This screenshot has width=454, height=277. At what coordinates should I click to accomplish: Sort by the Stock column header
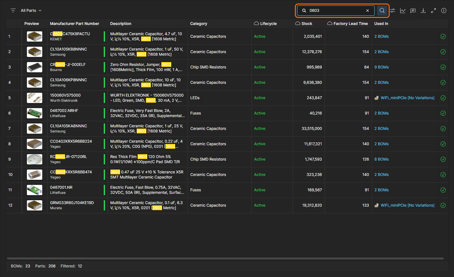(307, 24)
